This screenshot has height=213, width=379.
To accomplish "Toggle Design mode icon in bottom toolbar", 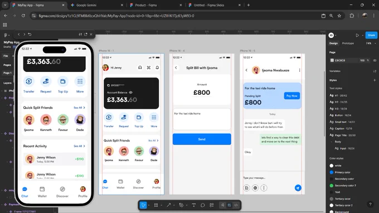I will 230,205.
